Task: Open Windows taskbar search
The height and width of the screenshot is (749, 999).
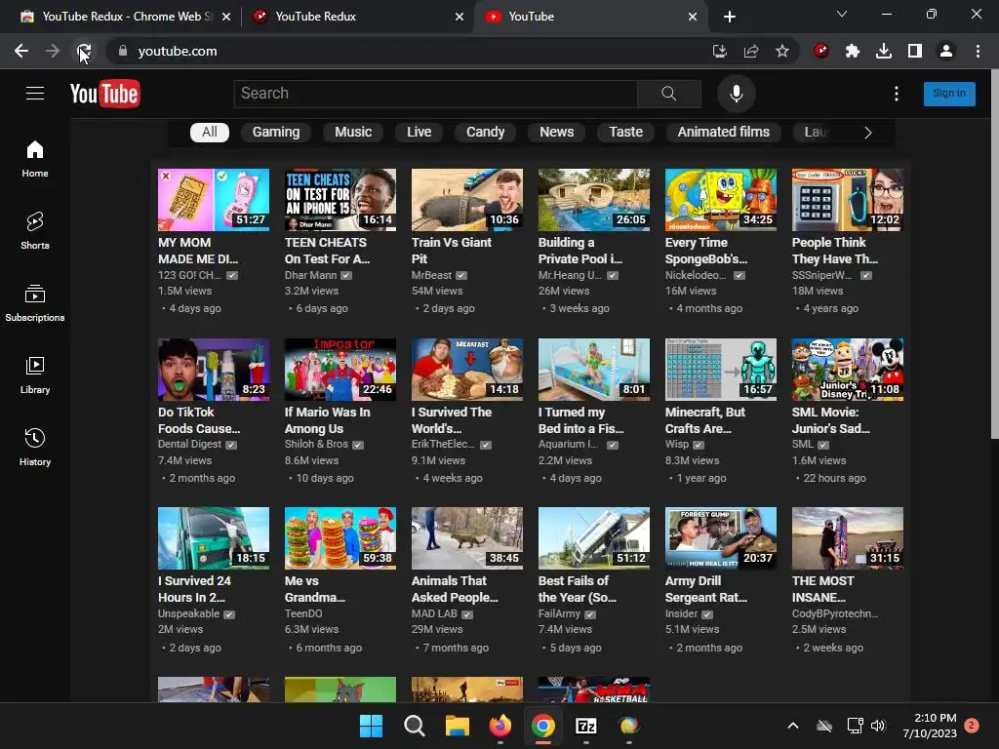Action: tap(414, 726)
